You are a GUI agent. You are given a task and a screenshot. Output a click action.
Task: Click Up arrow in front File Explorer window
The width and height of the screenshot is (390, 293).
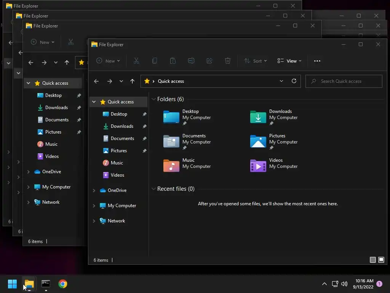coord(132,81)
